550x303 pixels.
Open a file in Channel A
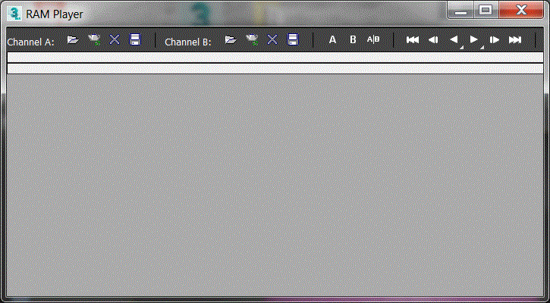[73, 39]
